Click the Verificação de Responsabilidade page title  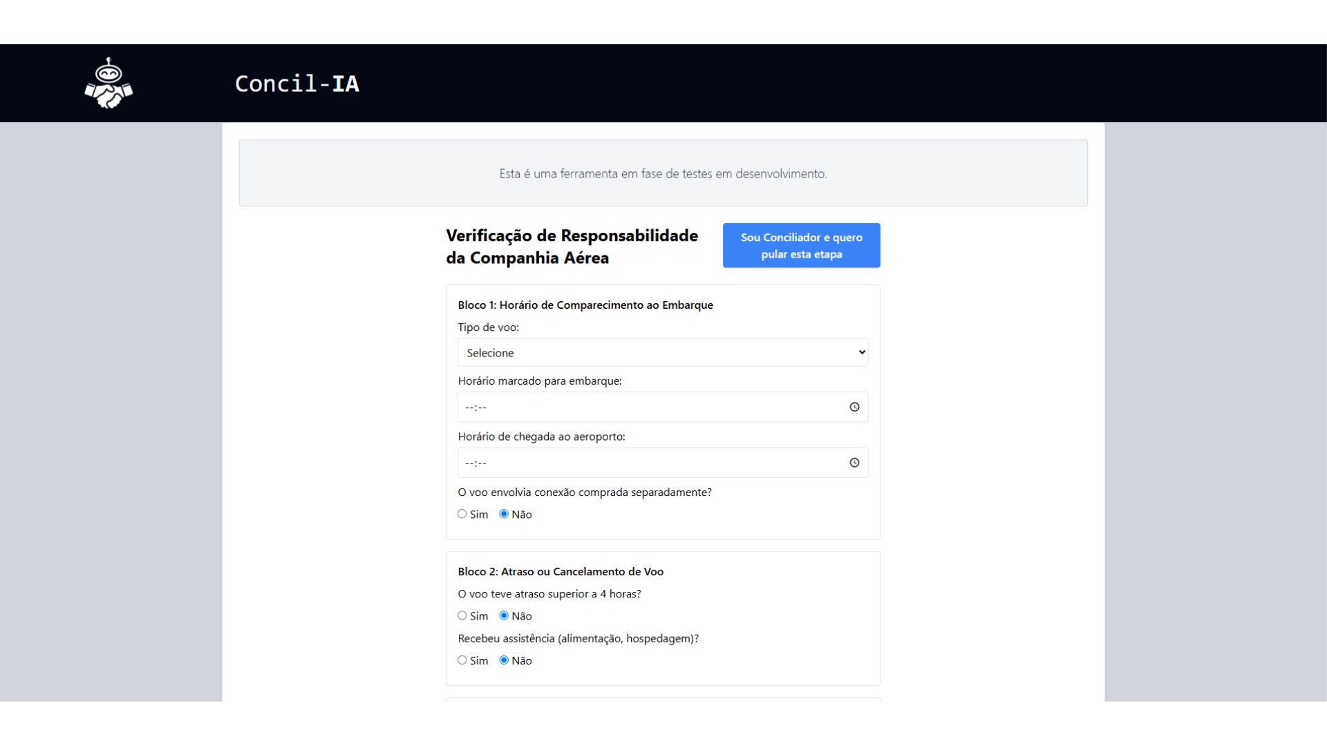click(x=572, y=247)
